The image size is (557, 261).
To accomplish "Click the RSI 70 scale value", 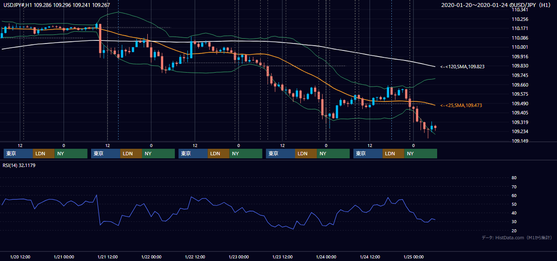I will 514,187.
